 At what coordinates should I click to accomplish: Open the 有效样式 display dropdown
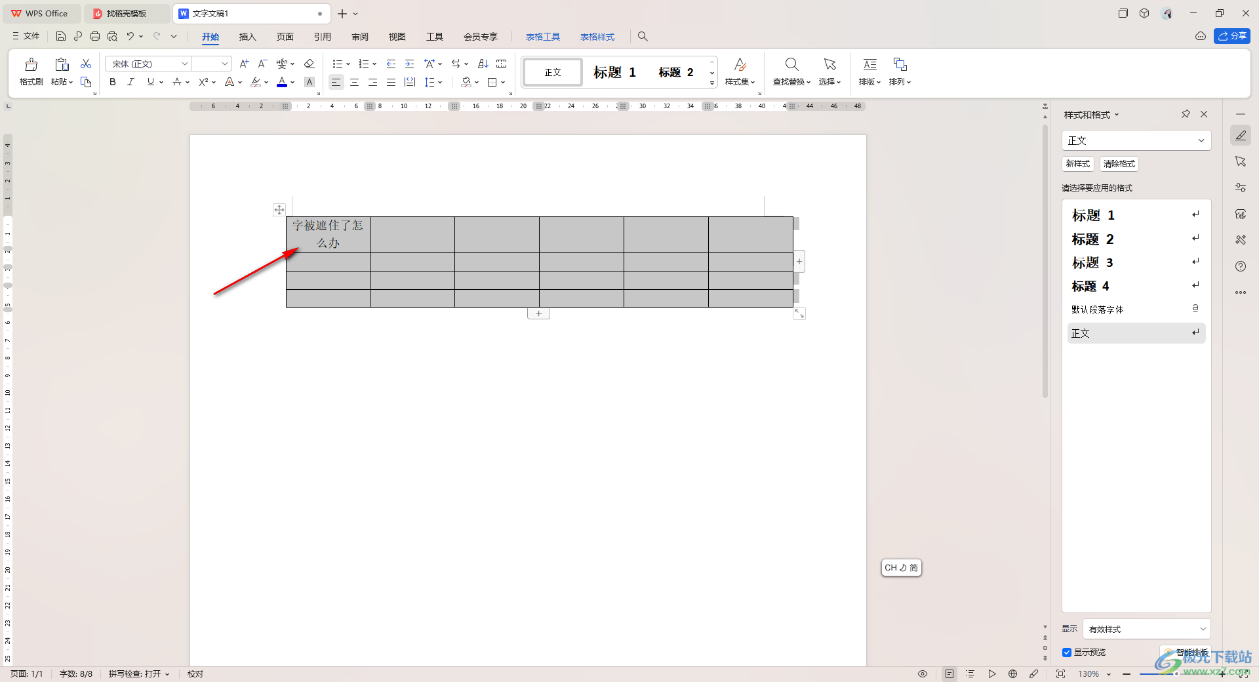[x=1146, y=629]
